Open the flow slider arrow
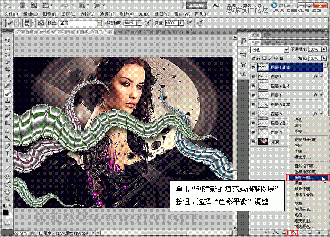 (181, 23)
